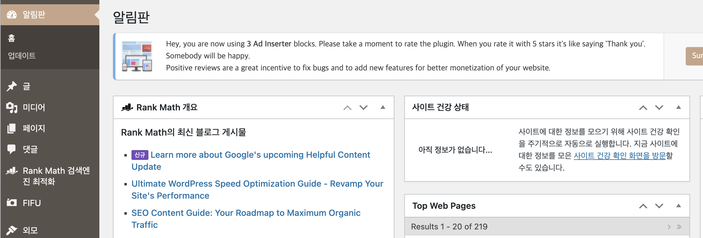Click the 페이지 pages icon in sidebar
Image resolution: width=703 pixels, height=238 pixels.
pyautogui.click(x=12, y=128)
